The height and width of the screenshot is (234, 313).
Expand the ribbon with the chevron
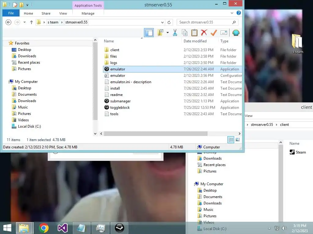point(232,13)
